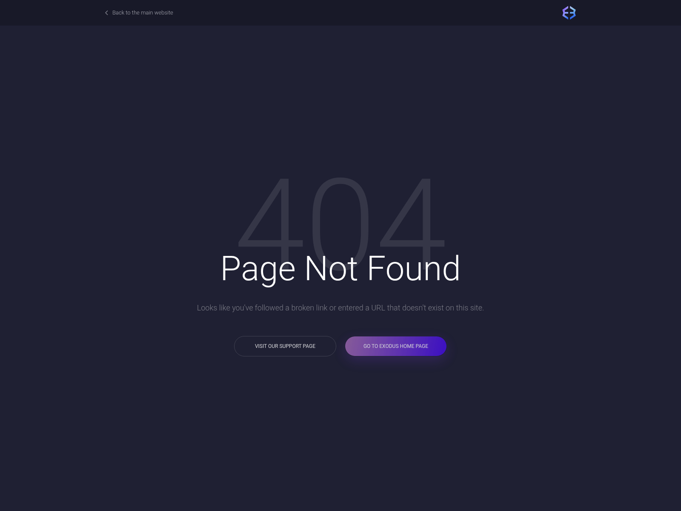This screenshot has height=511, width=681.
Task: Follow the Back to the main website link
Action: click(143, 13)
